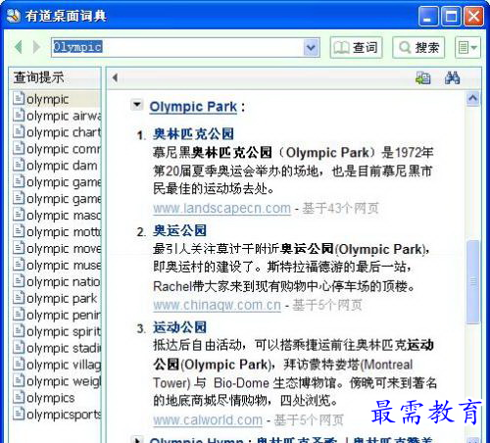Click the 查询提示 panel header

click(55, 77)
